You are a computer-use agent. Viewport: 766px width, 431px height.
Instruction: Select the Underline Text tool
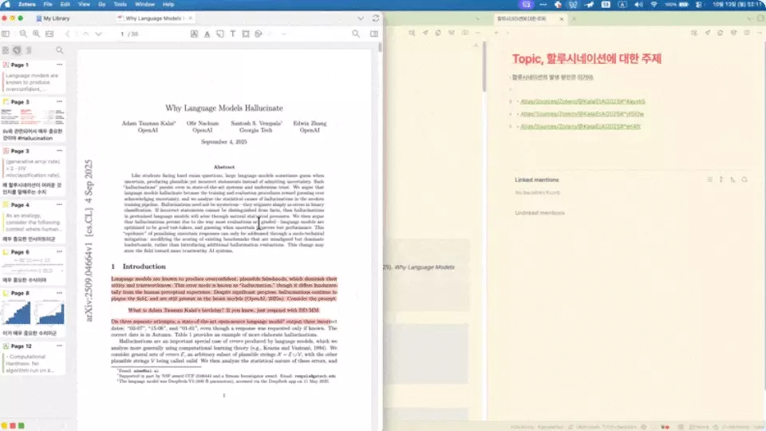pos(207,34)
